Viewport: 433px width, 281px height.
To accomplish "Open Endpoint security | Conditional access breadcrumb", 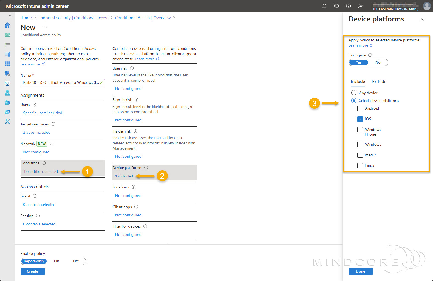I will (73, 18).
